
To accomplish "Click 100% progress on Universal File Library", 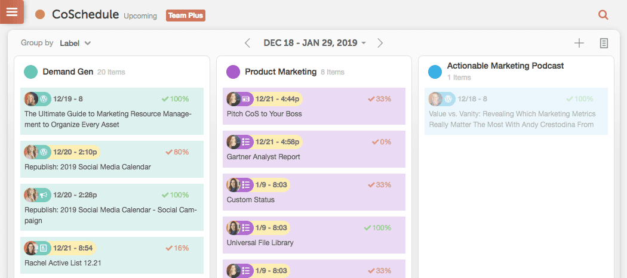I will click(x=377, y=228).
